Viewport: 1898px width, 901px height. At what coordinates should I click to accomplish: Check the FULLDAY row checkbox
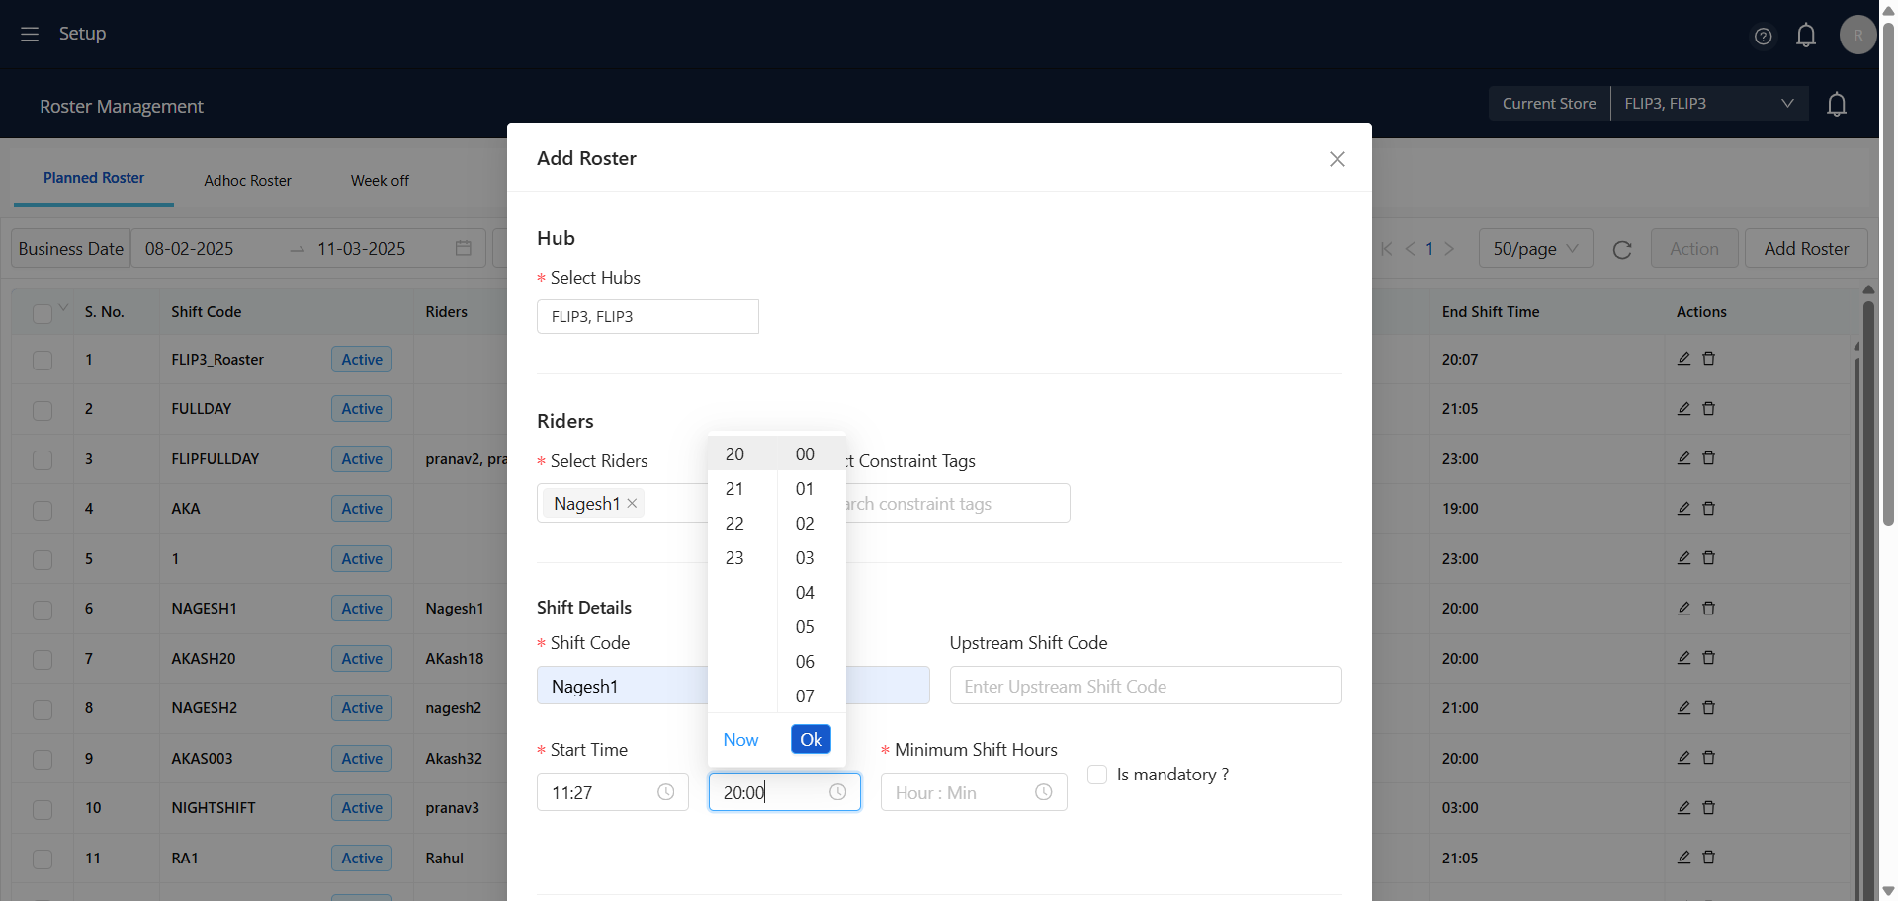coord(42,409)
